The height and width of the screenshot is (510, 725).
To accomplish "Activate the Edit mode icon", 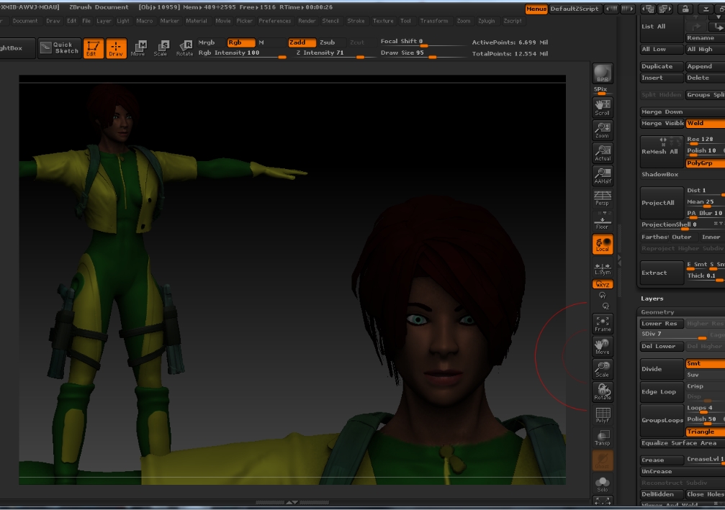I will tap(93, 48).
